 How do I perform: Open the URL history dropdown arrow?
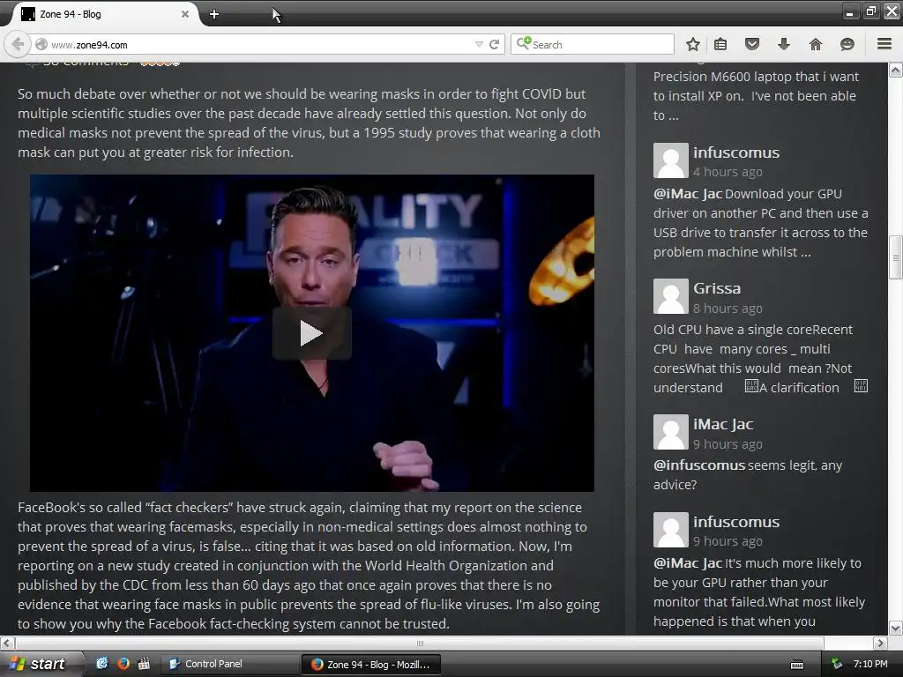tap(479, 44)
